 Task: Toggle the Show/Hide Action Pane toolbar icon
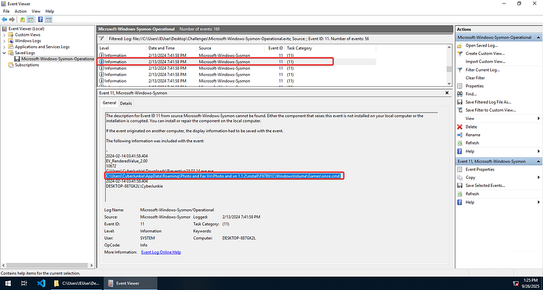[48, 20]
